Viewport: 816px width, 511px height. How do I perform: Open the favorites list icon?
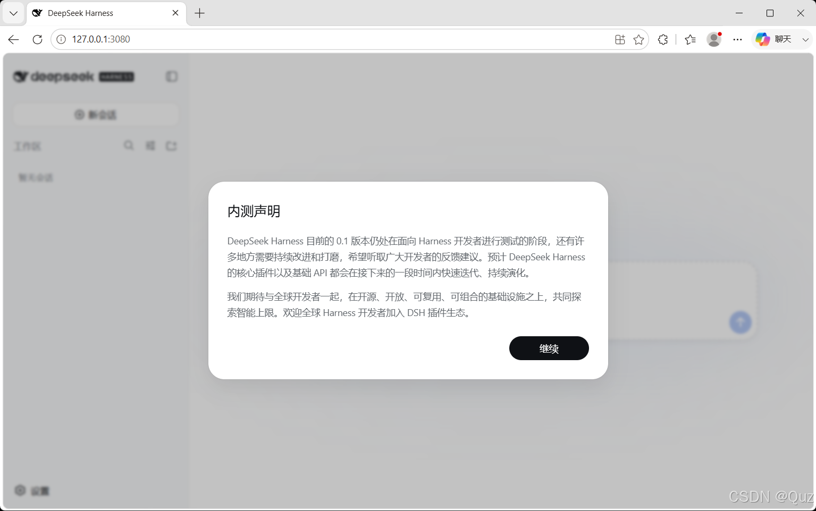pyautogui.click(x=690, y=39)
